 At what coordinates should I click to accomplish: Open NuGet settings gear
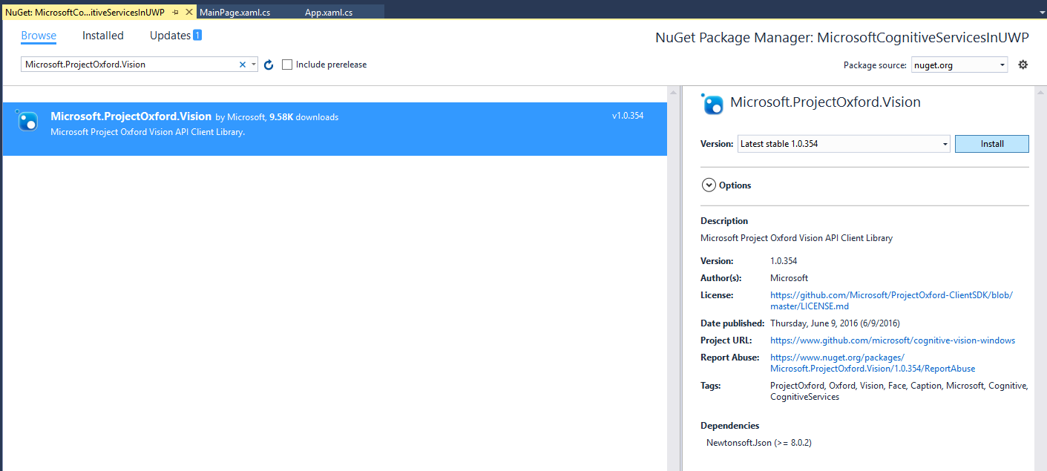point(1023,65)
